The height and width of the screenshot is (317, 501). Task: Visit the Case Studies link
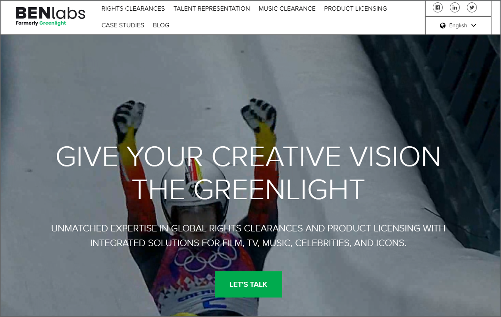(x=123, y=25)
